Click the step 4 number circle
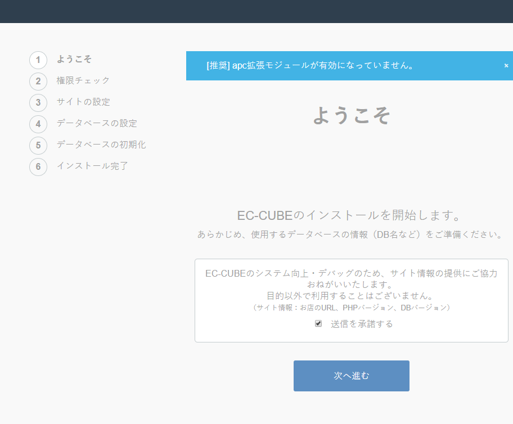Image resolution: width=513 pixels, height=424 pixels. (38, 124)
